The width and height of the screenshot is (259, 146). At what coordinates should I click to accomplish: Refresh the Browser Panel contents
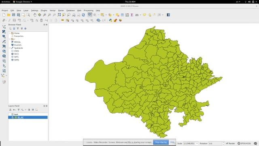[x=14, y=28]
